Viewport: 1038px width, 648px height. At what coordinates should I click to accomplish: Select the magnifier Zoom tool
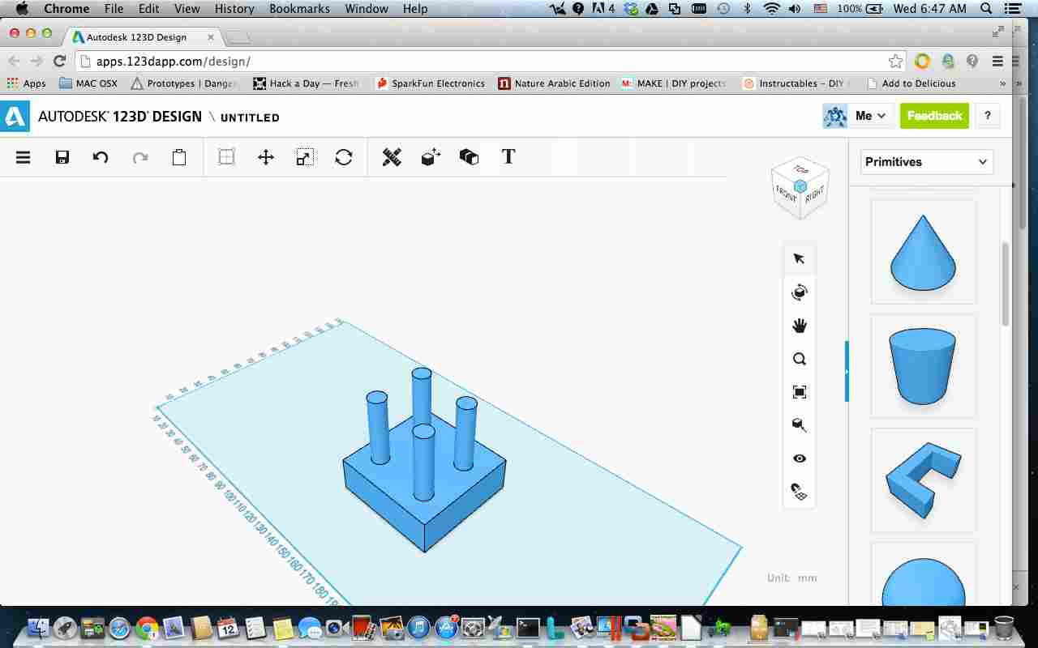(799, 359)
